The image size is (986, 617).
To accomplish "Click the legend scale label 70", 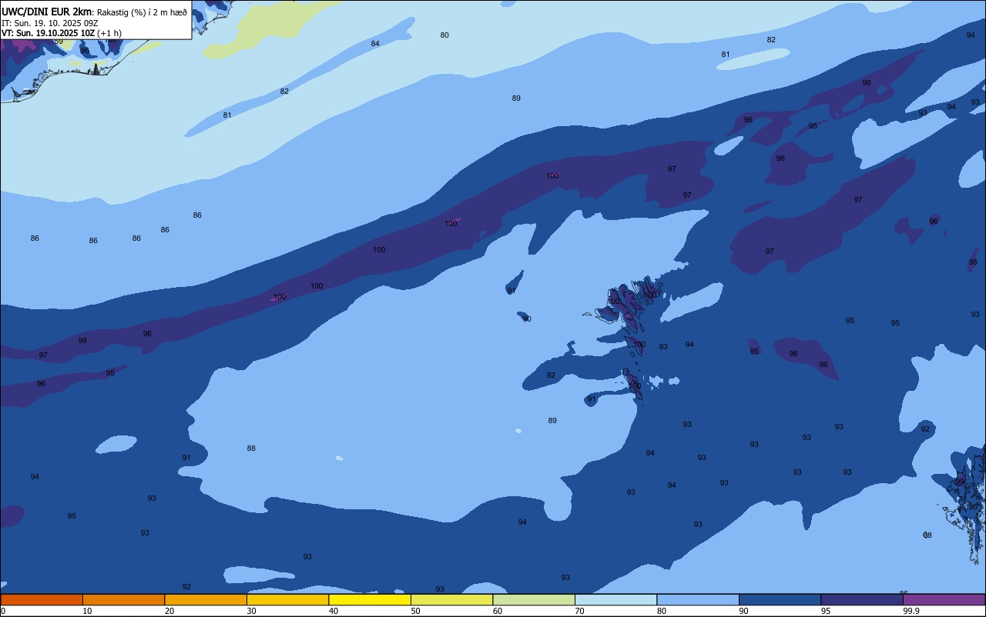I will pyautogui.click(x=579, y=611).
